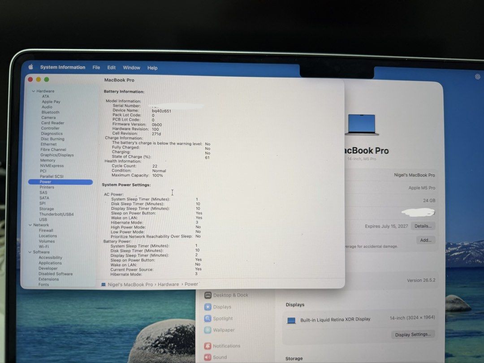Click the Built-in Liquid Retina XDR Display icon
The width and height of the screenshot is (484, 363).
[291, 320]
